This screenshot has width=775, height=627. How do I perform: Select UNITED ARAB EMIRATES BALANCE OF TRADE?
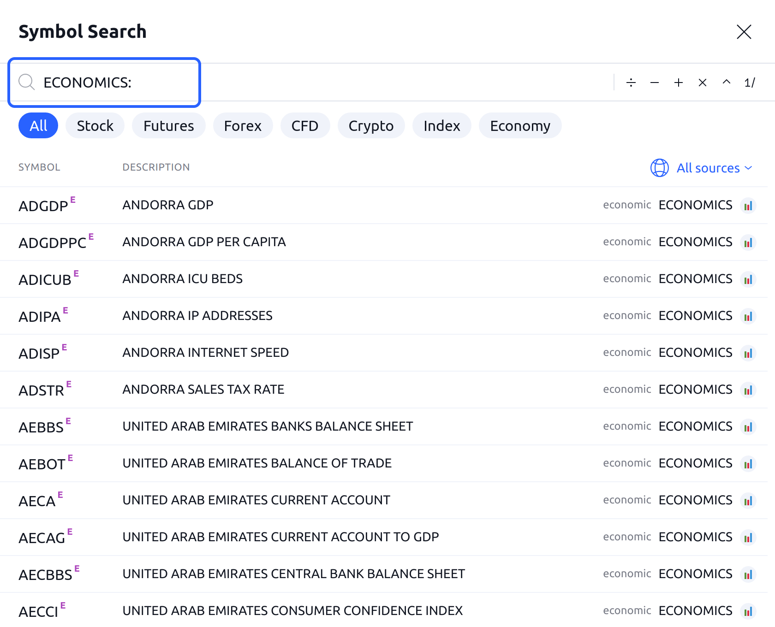coord(256,463)
